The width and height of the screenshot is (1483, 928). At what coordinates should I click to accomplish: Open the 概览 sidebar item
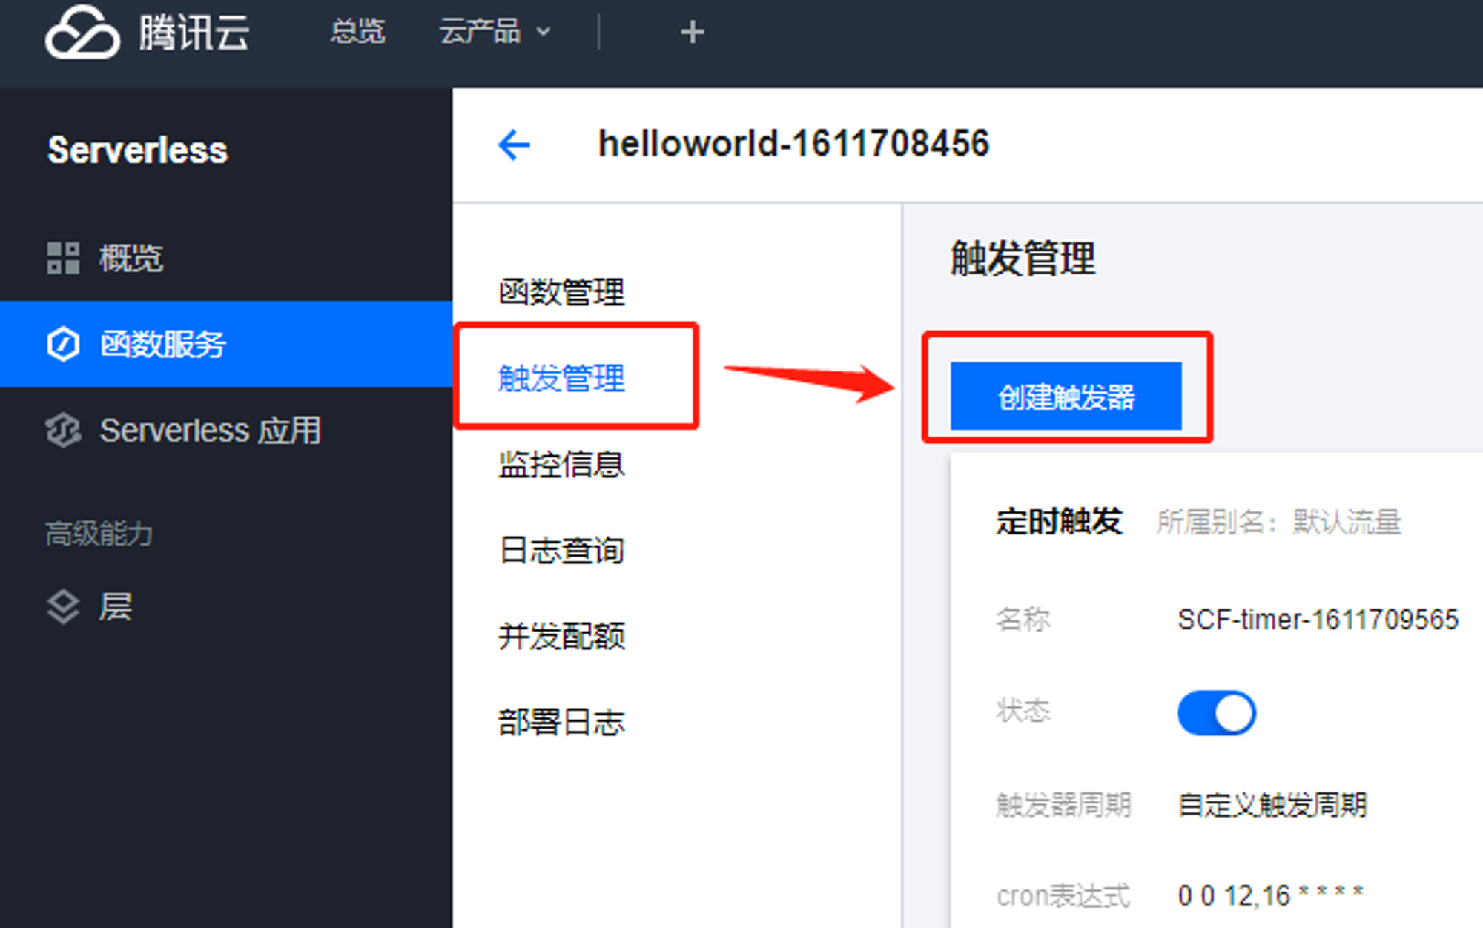coord(226,258)
